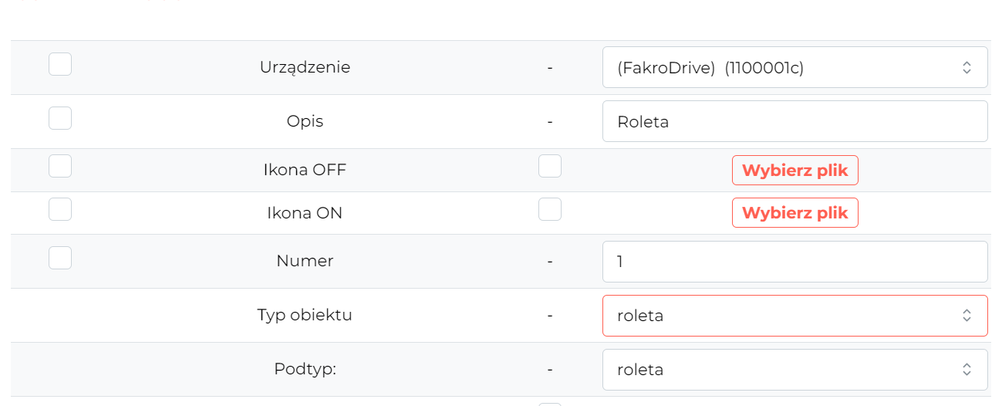Toggle the middle checkbox in the Ikona ON row
1002x406 pixels.
click(550, 209)
